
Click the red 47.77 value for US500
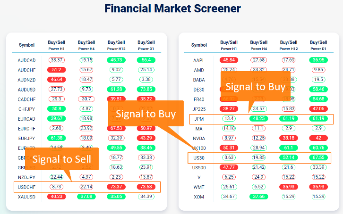coord(229,167)
